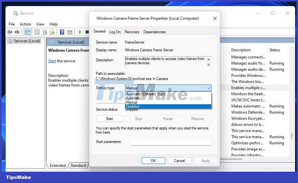Close the Frame Server Properties dialog
298x183 pixels.
tap(215, 18)
